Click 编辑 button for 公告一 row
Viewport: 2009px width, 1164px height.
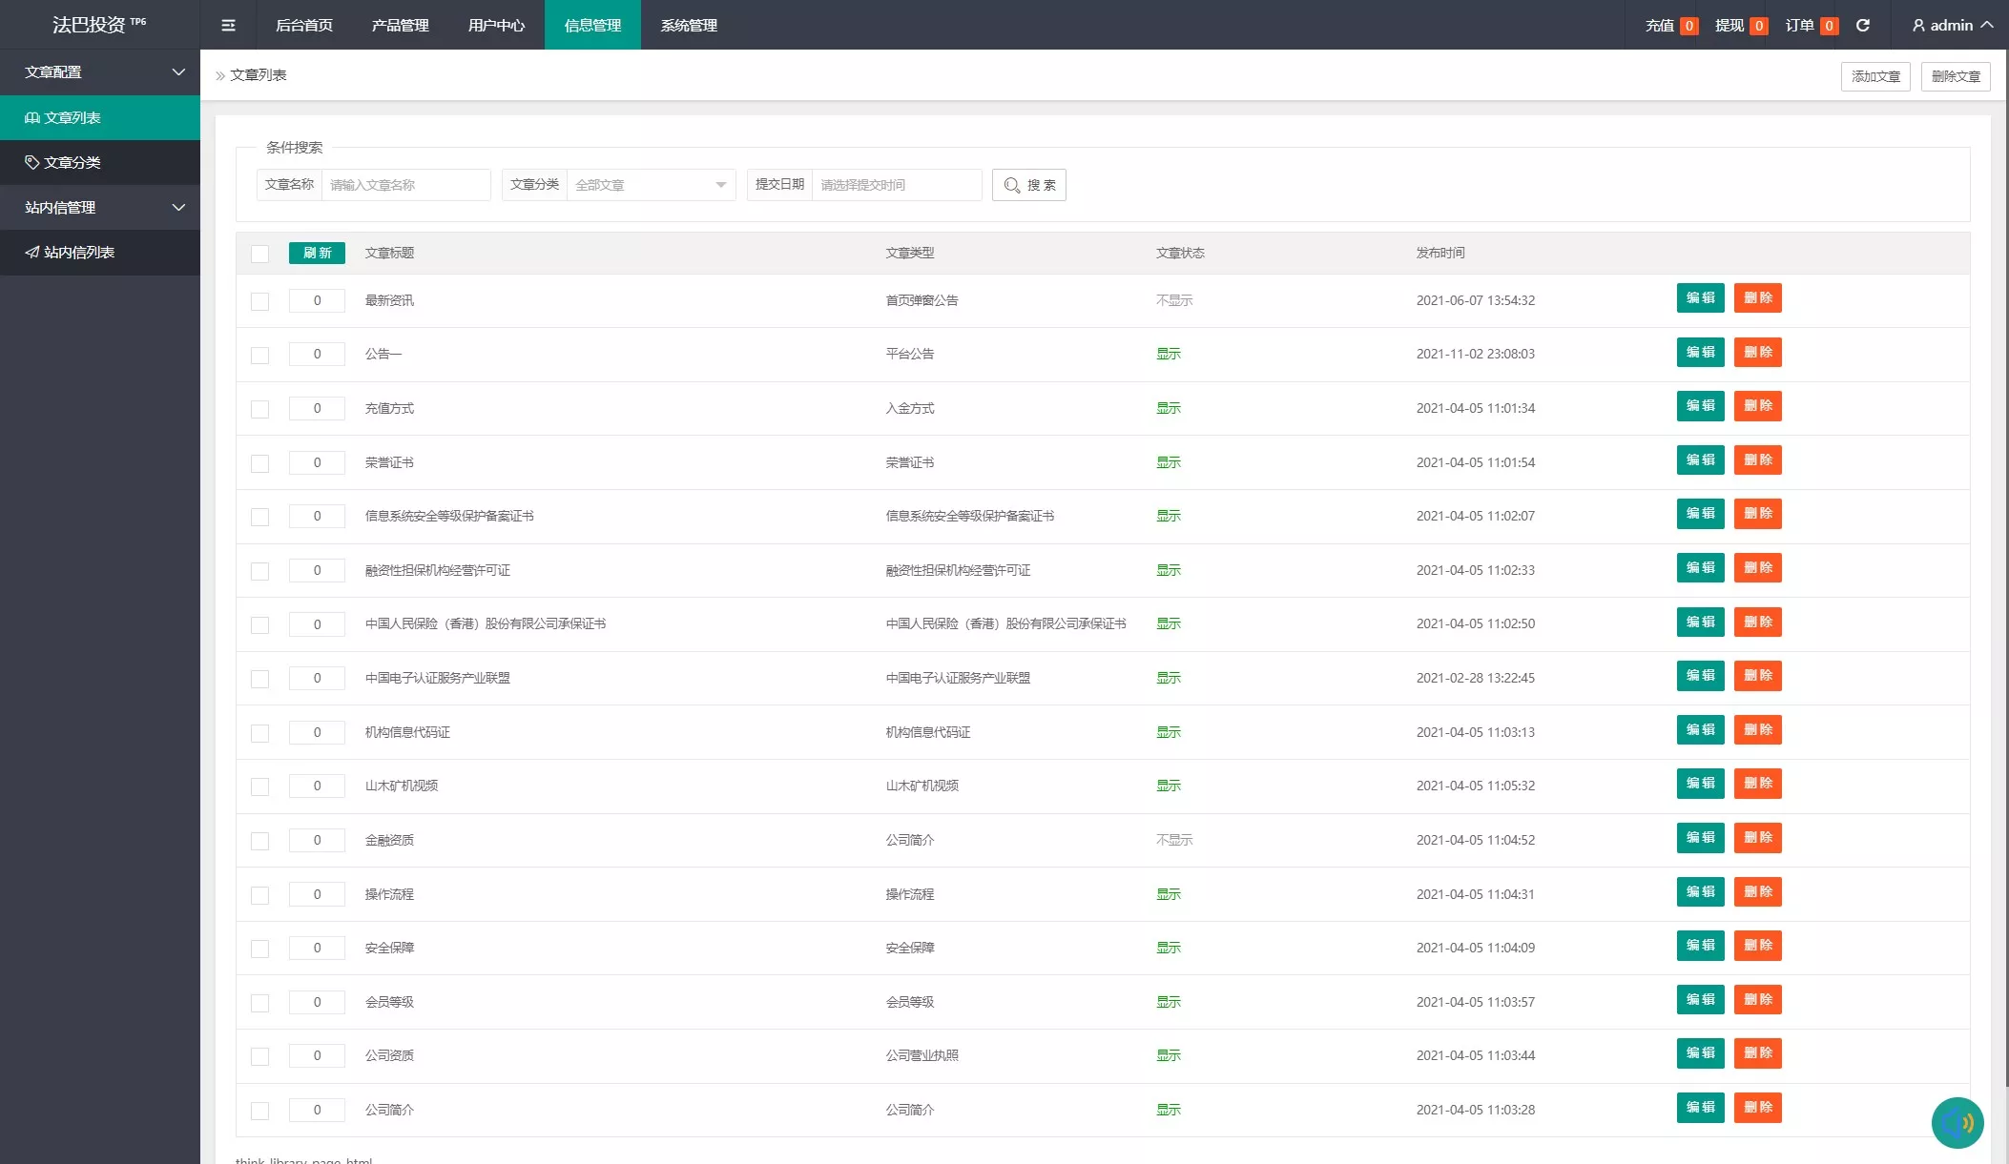[1700, 352]
